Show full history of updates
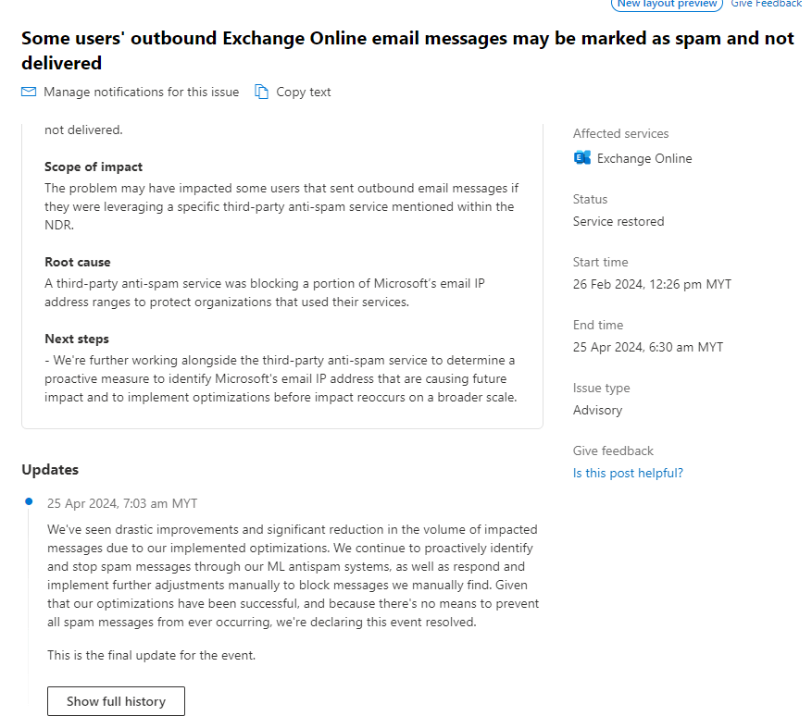The height and width of the screenshot is (716, 812). [x=116, y=701]
